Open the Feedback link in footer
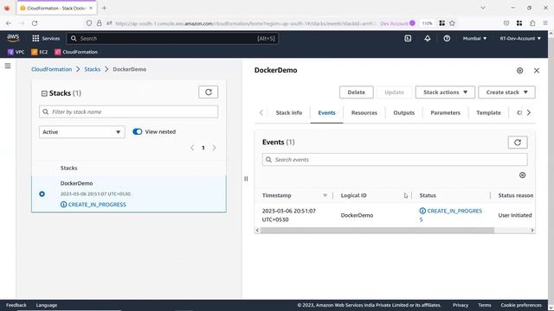 tap(16, 305)
